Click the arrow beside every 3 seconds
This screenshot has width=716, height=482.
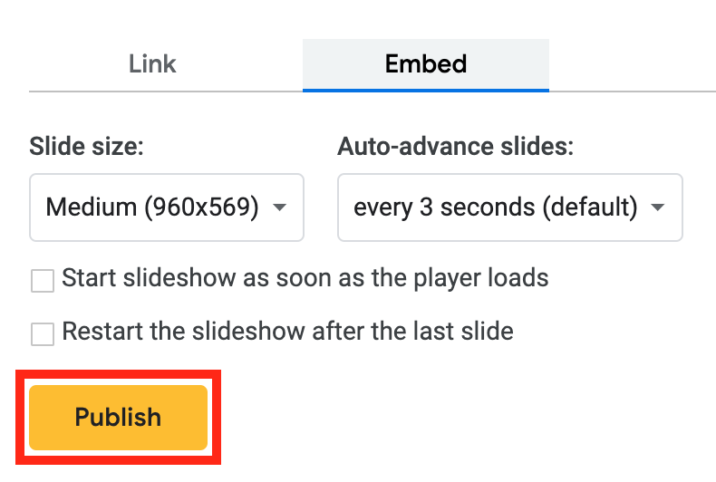point(659,208)
